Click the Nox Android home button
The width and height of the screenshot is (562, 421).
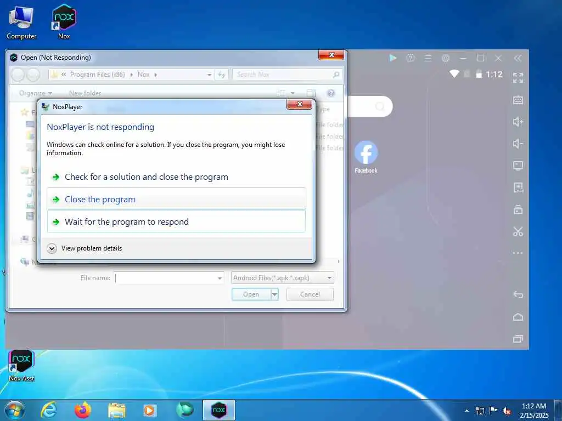[518, 317]
